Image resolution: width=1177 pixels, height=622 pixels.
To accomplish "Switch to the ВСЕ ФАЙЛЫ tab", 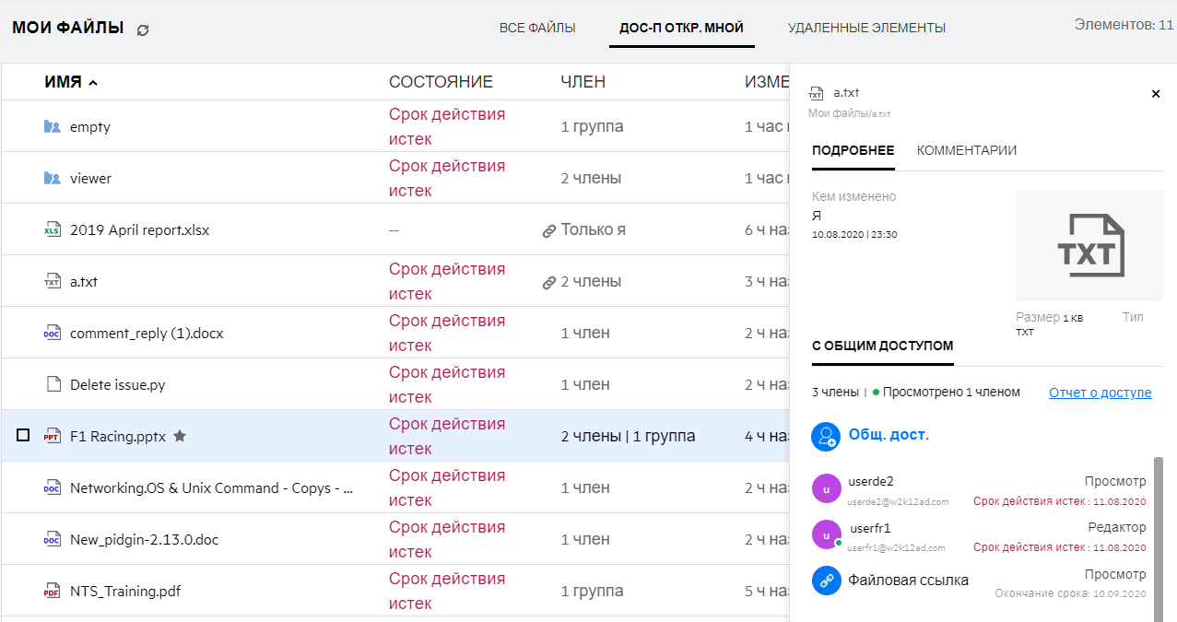I will tap(537, 28).
